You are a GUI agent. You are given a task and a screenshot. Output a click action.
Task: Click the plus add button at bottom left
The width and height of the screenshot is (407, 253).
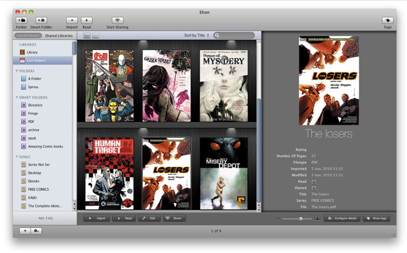click(25, 231)
